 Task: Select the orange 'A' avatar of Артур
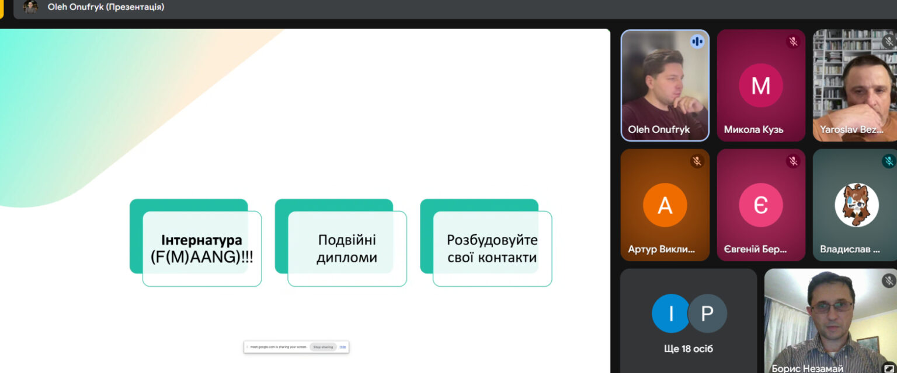point(665,205)
